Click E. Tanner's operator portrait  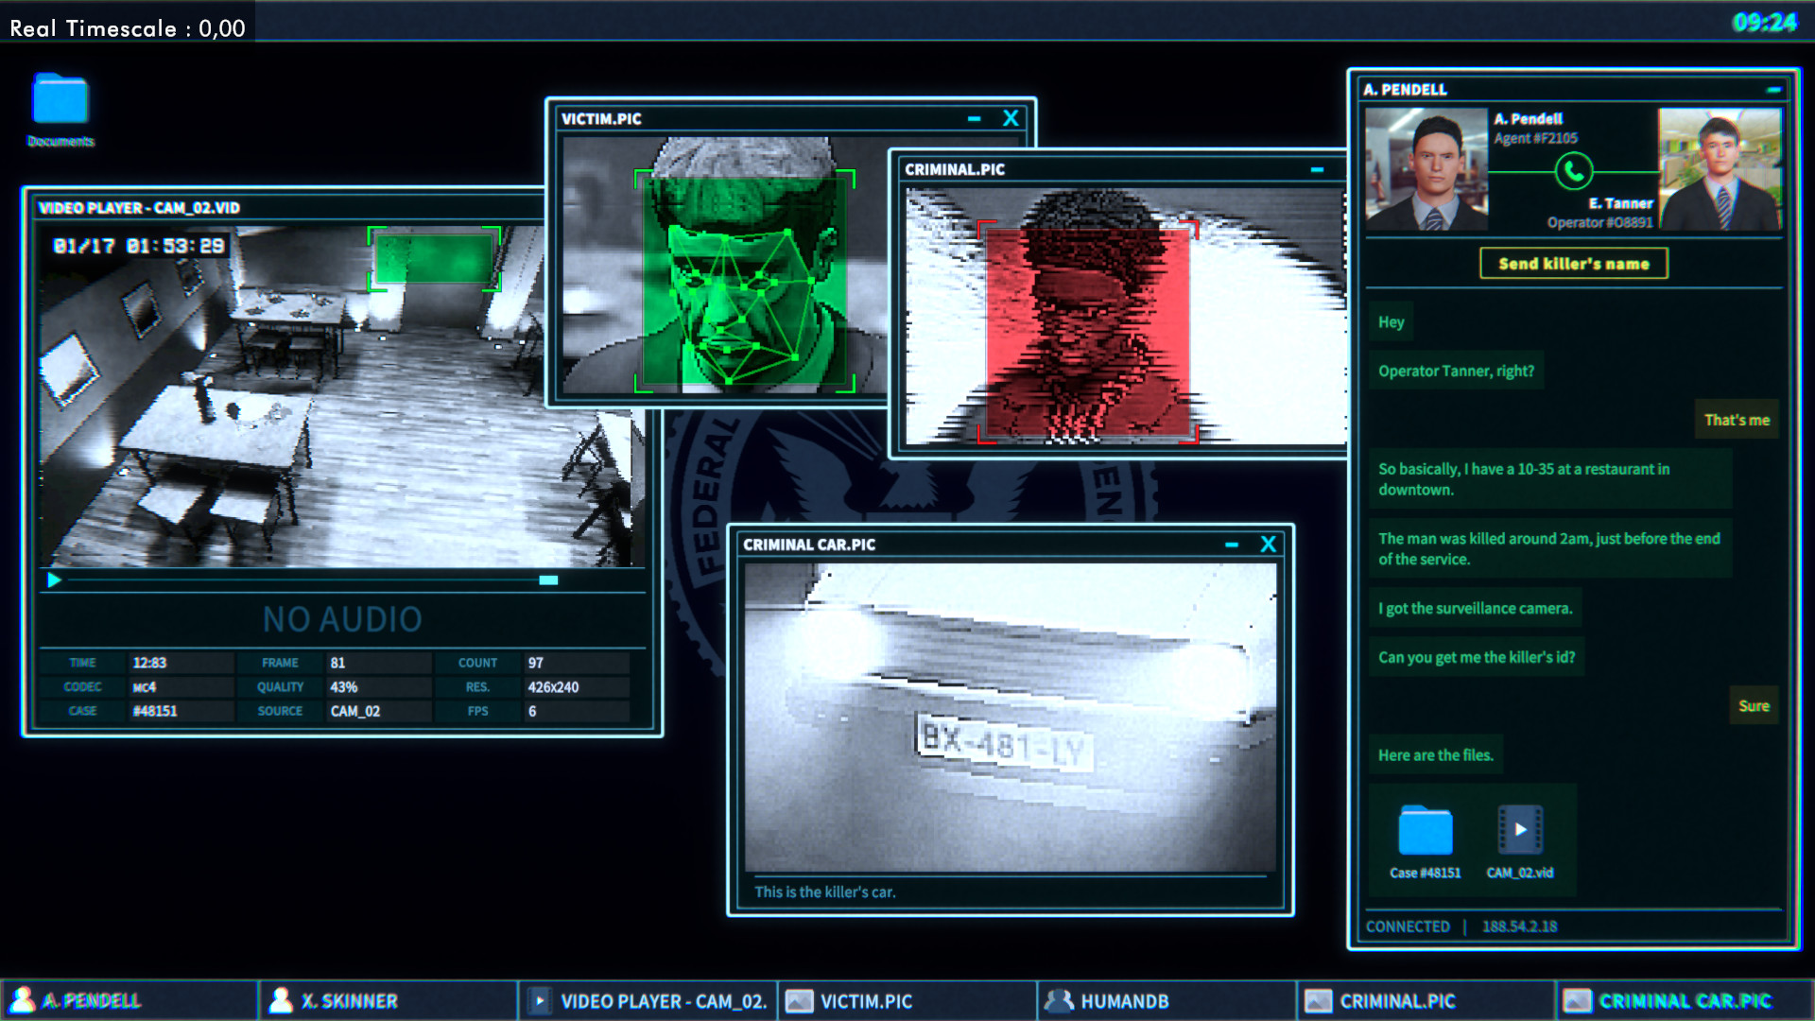click(x=1720, y=169)
